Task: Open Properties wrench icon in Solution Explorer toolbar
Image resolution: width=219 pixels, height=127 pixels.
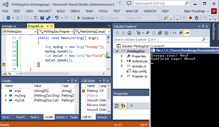Action: click(181, 33)
